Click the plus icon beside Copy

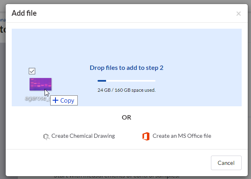55,101
